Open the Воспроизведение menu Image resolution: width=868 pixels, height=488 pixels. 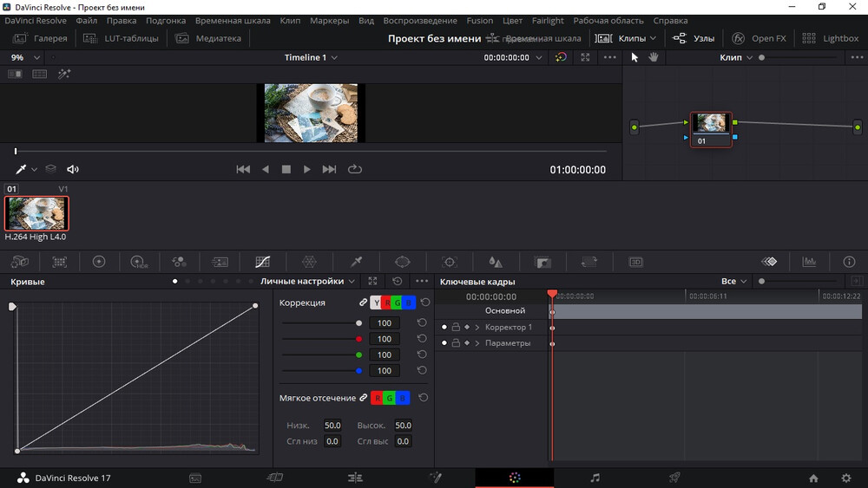(x=420, y=21)
